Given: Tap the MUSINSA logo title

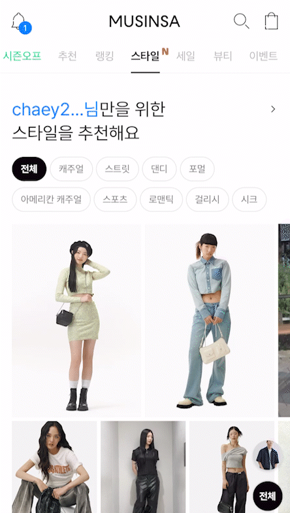Looking at the screenshot, I should 144,22.
